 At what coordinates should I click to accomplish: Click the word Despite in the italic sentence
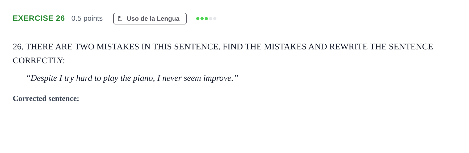tap(44, 78)
